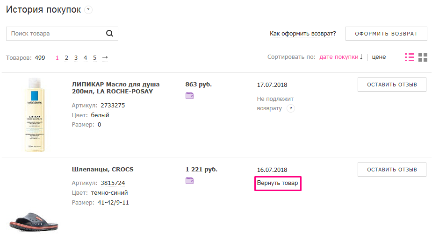Image resolution: width=432 pixels, height=241 pixels.
Task: Open page 5 of purchases
Action: (x=94, y=58)
